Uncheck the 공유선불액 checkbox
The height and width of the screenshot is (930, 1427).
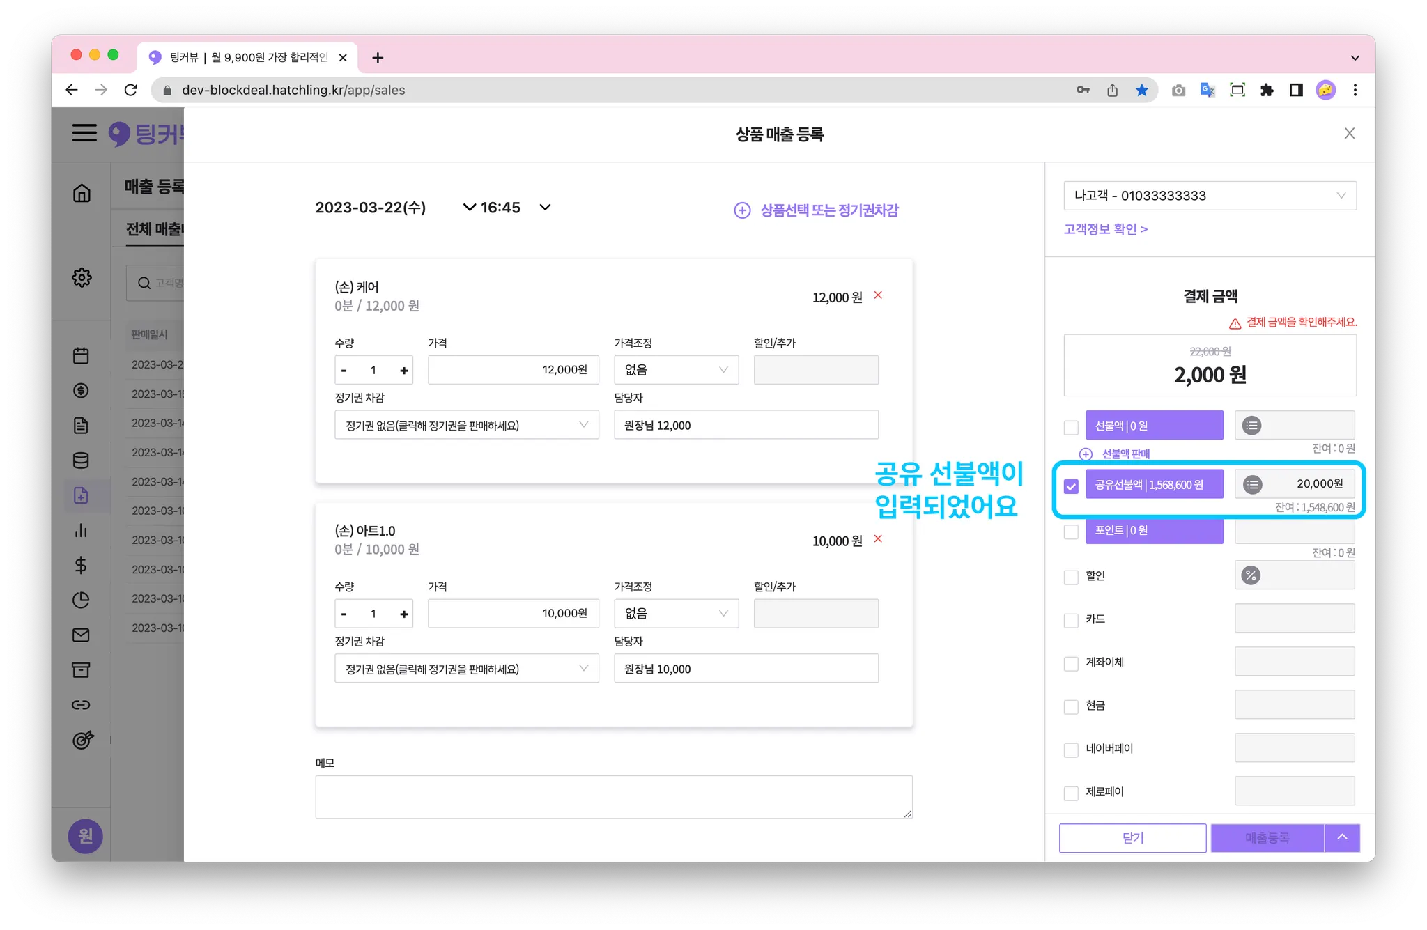click(1071, 486)
